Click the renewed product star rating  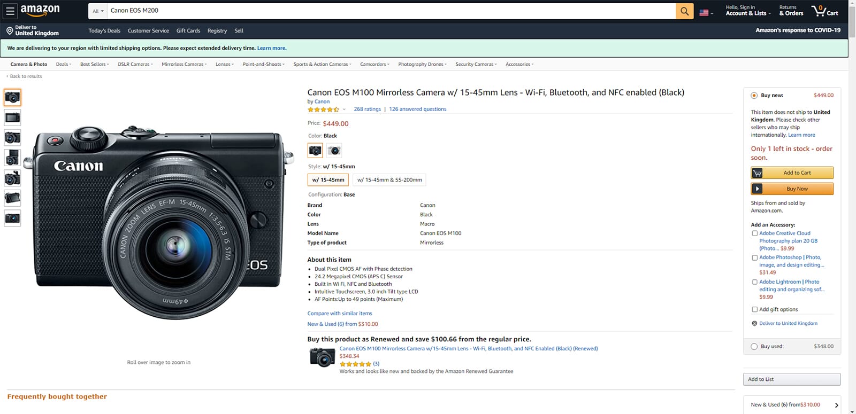click(x=355, y=364)
